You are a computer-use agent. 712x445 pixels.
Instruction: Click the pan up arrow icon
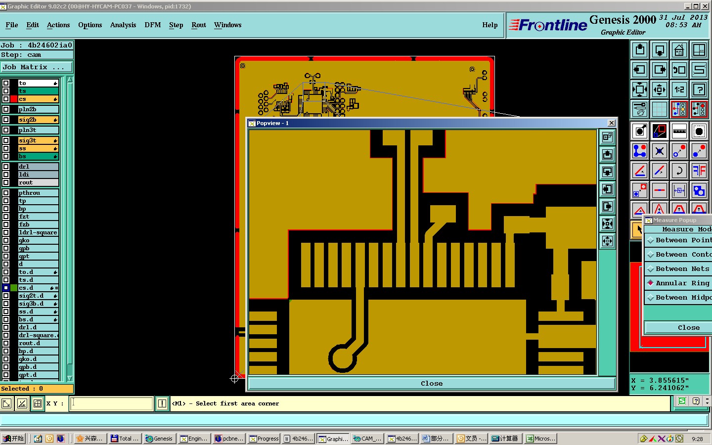[x=640, y=50]
